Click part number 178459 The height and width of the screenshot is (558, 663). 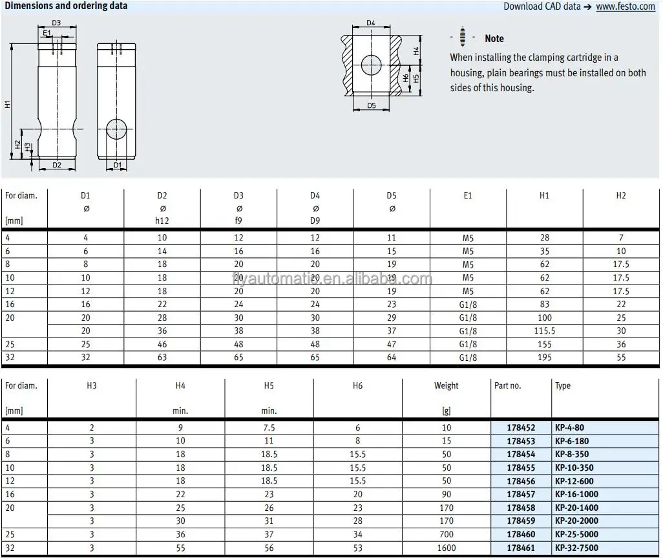click(x=521, y=521)
